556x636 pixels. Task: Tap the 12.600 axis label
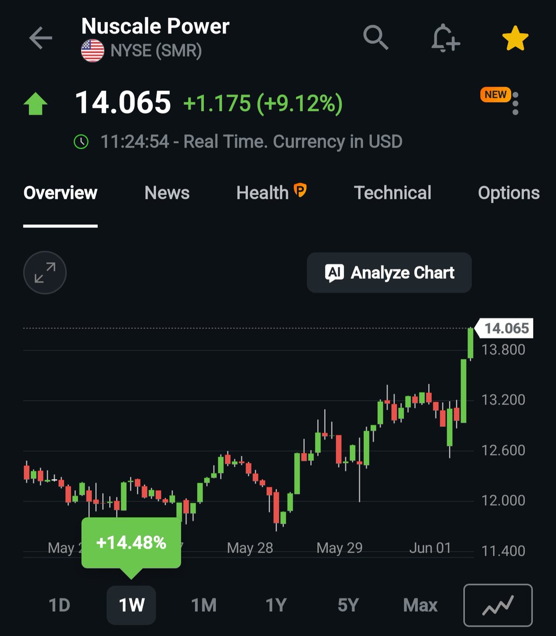click(503, 450)
